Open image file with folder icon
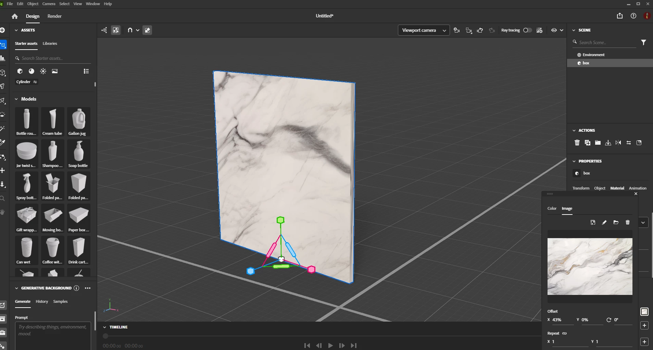 tap(616, 222)
